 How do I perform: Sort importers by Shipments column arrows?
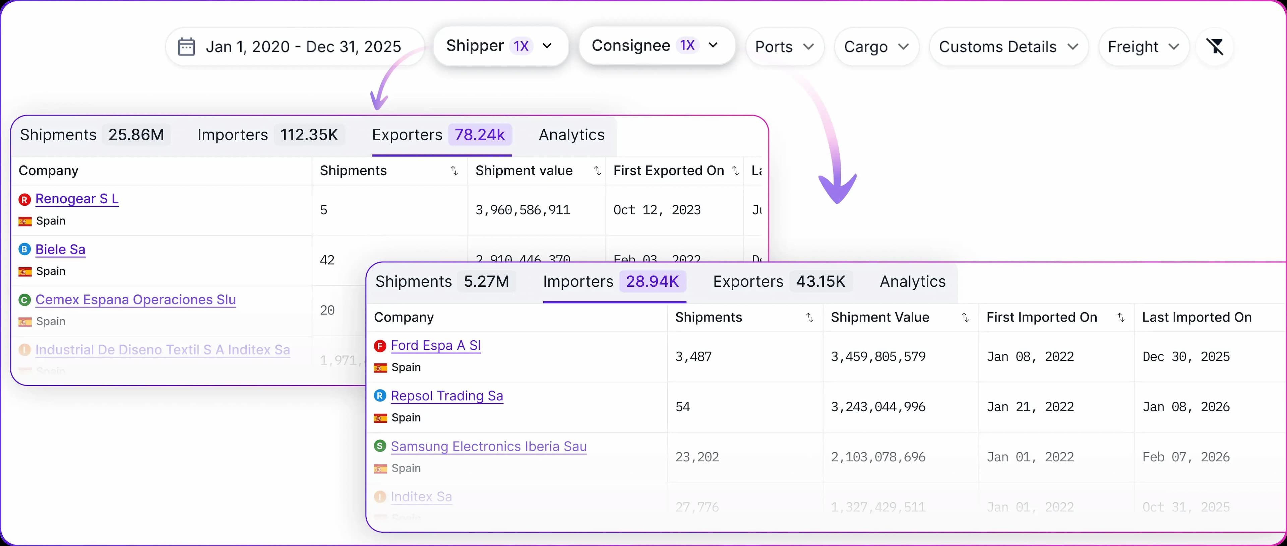(x=809, y=318)
